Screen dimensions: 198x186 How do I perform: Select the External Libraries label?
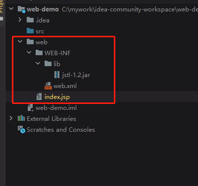pyautogui.click(x=51, y=119)
